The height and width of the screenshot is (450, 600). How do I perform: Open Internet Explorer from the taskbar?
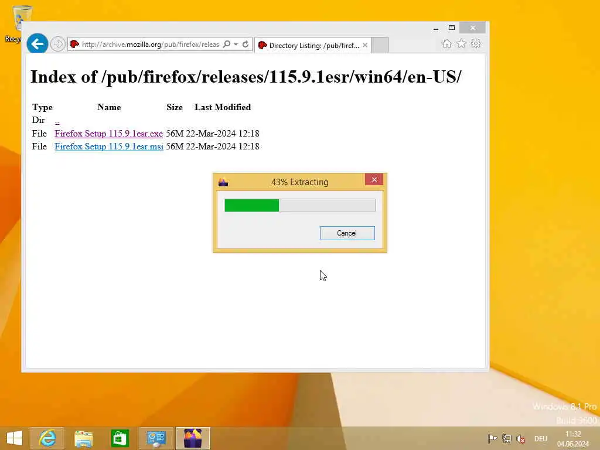click(x=47, y=438)
